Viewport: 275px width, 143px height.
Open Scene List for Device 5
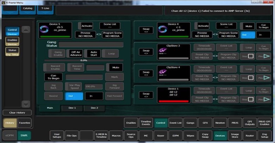pos(107,26)
